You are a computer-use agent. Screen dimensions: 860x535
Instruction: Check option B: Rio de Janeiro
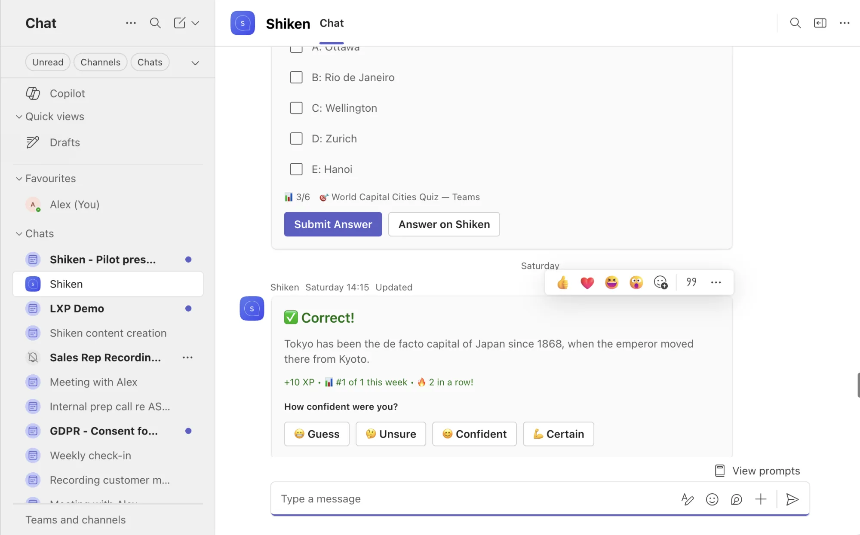(296, 77)
